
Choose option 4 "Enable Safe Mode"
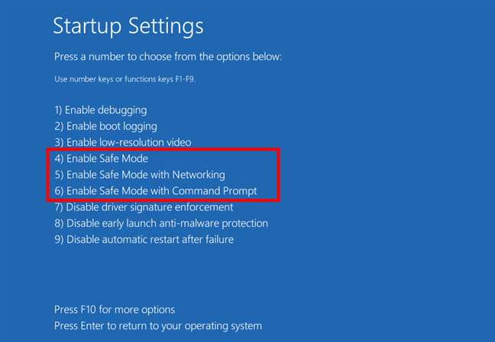click(x=101, y=159)
